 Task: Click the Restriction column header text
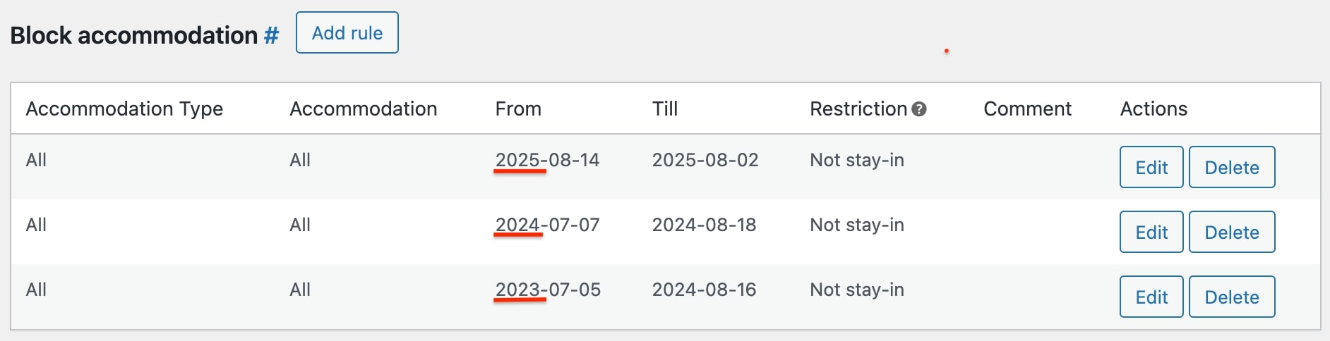tap(858, 109)
